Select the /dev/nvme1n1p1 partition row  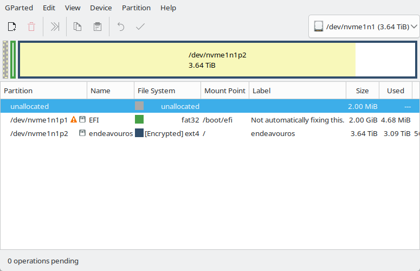pyautogui.click(x=210, y=120)
